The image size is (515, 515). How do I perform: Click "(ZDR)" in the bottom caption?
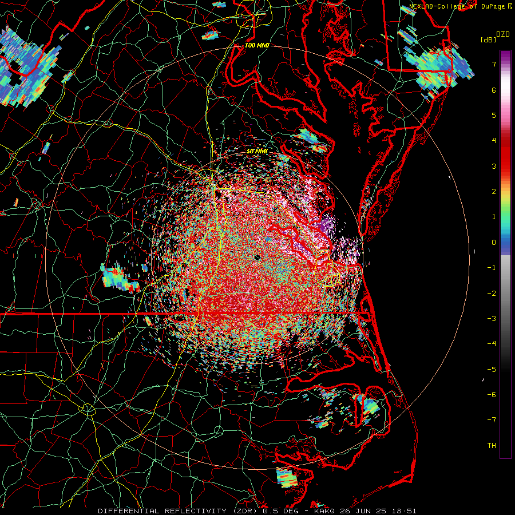244,511
